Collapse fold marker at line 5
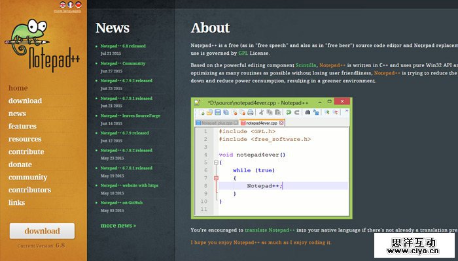The height and width of the screenshot is (261, 458). [216, 162]
